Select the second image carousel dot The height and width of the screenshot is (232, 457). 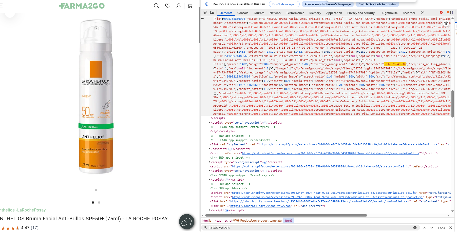[99, 202]
